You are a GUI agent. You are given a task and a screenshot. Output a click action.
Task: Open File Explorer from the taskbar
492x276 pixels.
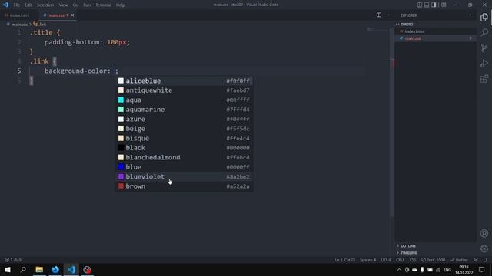39,269
